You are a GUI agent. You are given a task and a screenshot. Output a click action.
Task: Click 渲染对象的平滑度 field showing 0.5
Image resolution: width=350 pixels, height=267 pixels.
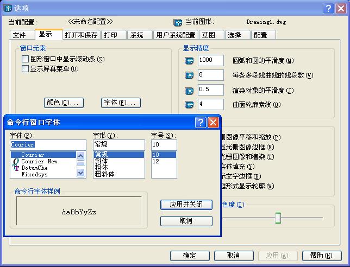click(211, 90)
